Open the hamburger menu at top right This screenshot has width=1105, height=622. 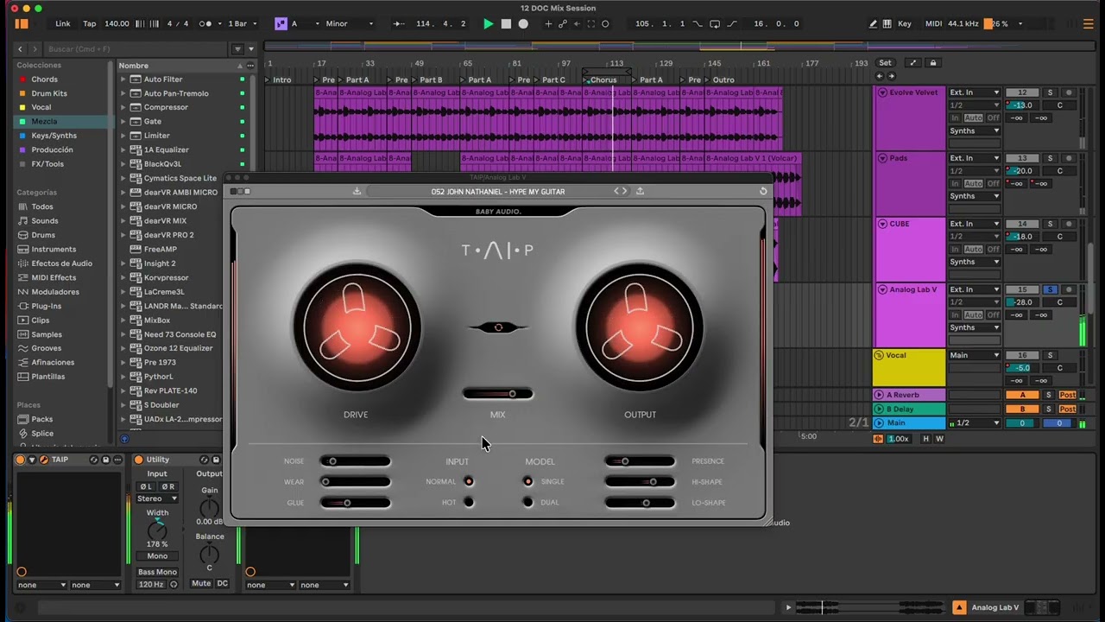coord(1089,24)
